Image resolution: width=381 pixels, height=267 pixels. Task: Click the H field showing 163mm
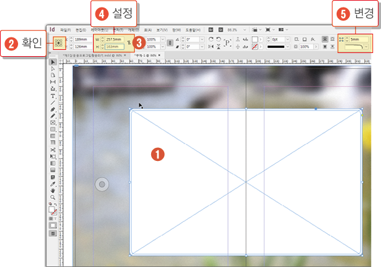(115, 46)
